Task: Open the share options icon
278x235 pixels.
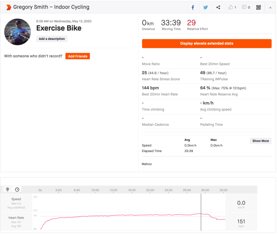Action: 218,7
